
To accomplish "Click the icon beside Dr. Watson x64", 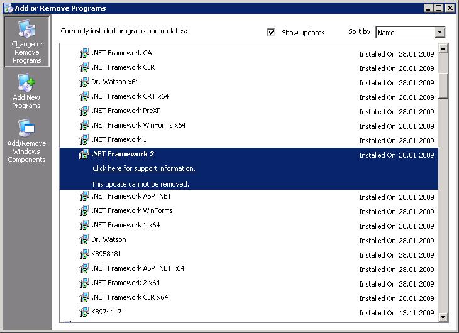I will (x=84, y=82).
